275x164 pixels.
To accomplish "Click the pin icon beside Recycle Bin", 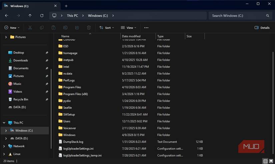I will click(x=47, y=99).
